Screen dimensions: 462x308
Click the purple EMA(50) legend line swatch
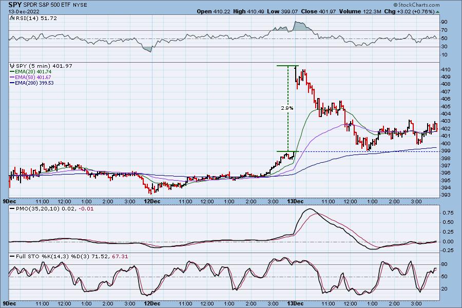(12, 77)
